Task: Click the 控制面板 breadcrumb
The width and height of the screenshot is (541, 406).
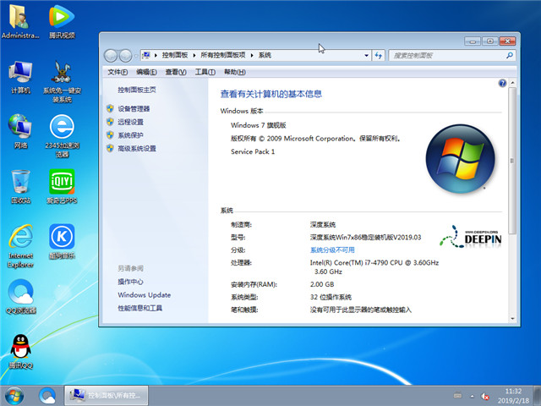Action: point(175,55)
